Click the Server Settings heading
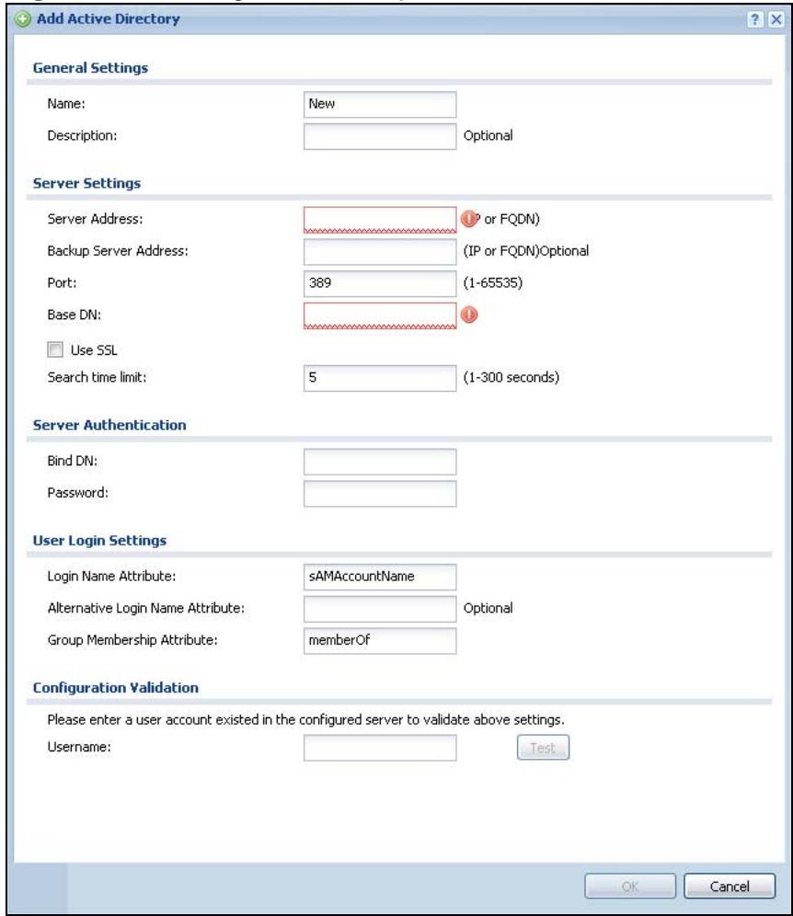 click(x=87, y=183)
